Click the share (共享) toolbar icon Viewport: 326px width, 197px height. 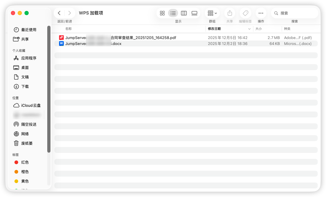[x=230, y=13]
